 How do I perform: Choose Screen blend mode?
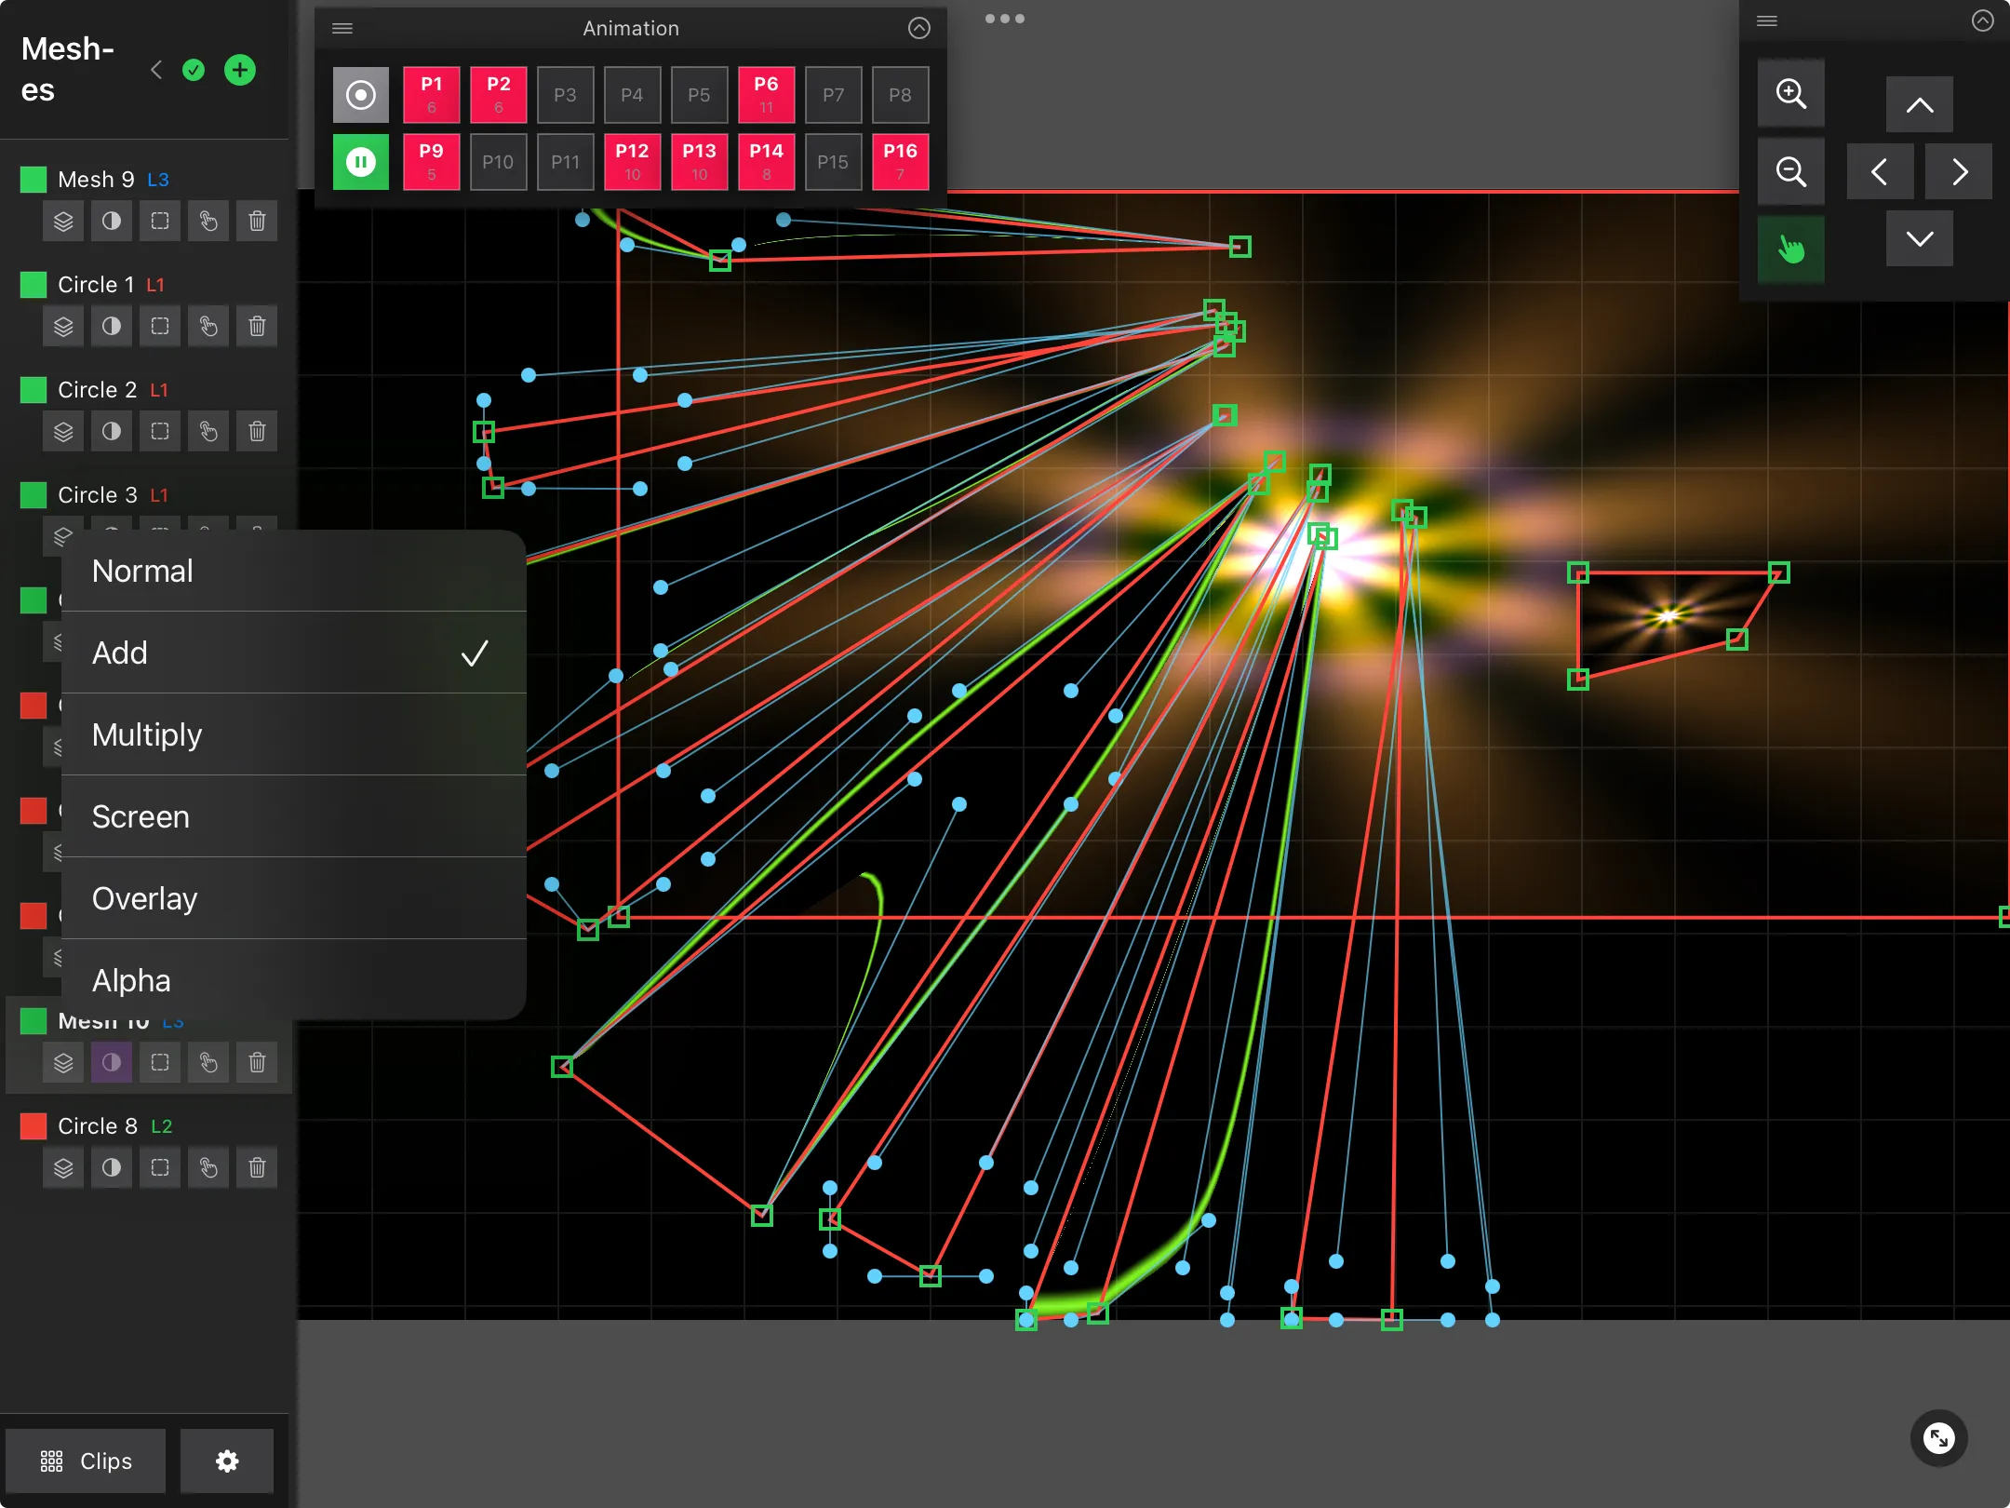coord(294,816)
